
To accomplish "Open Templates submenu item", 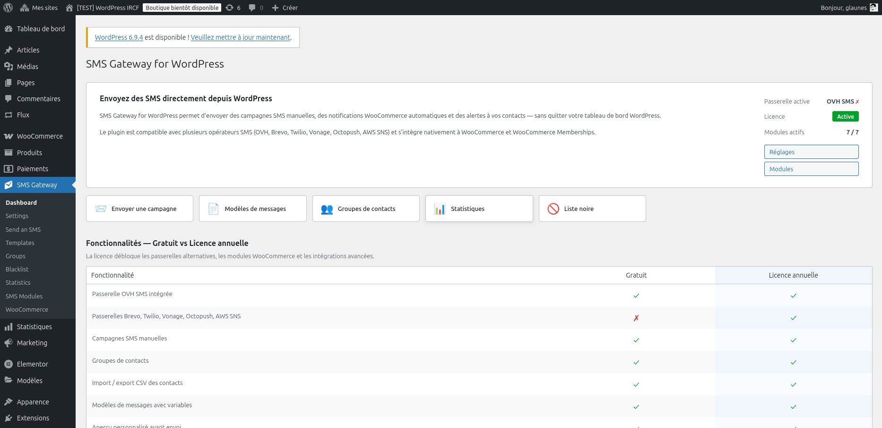I will (20, 243).
